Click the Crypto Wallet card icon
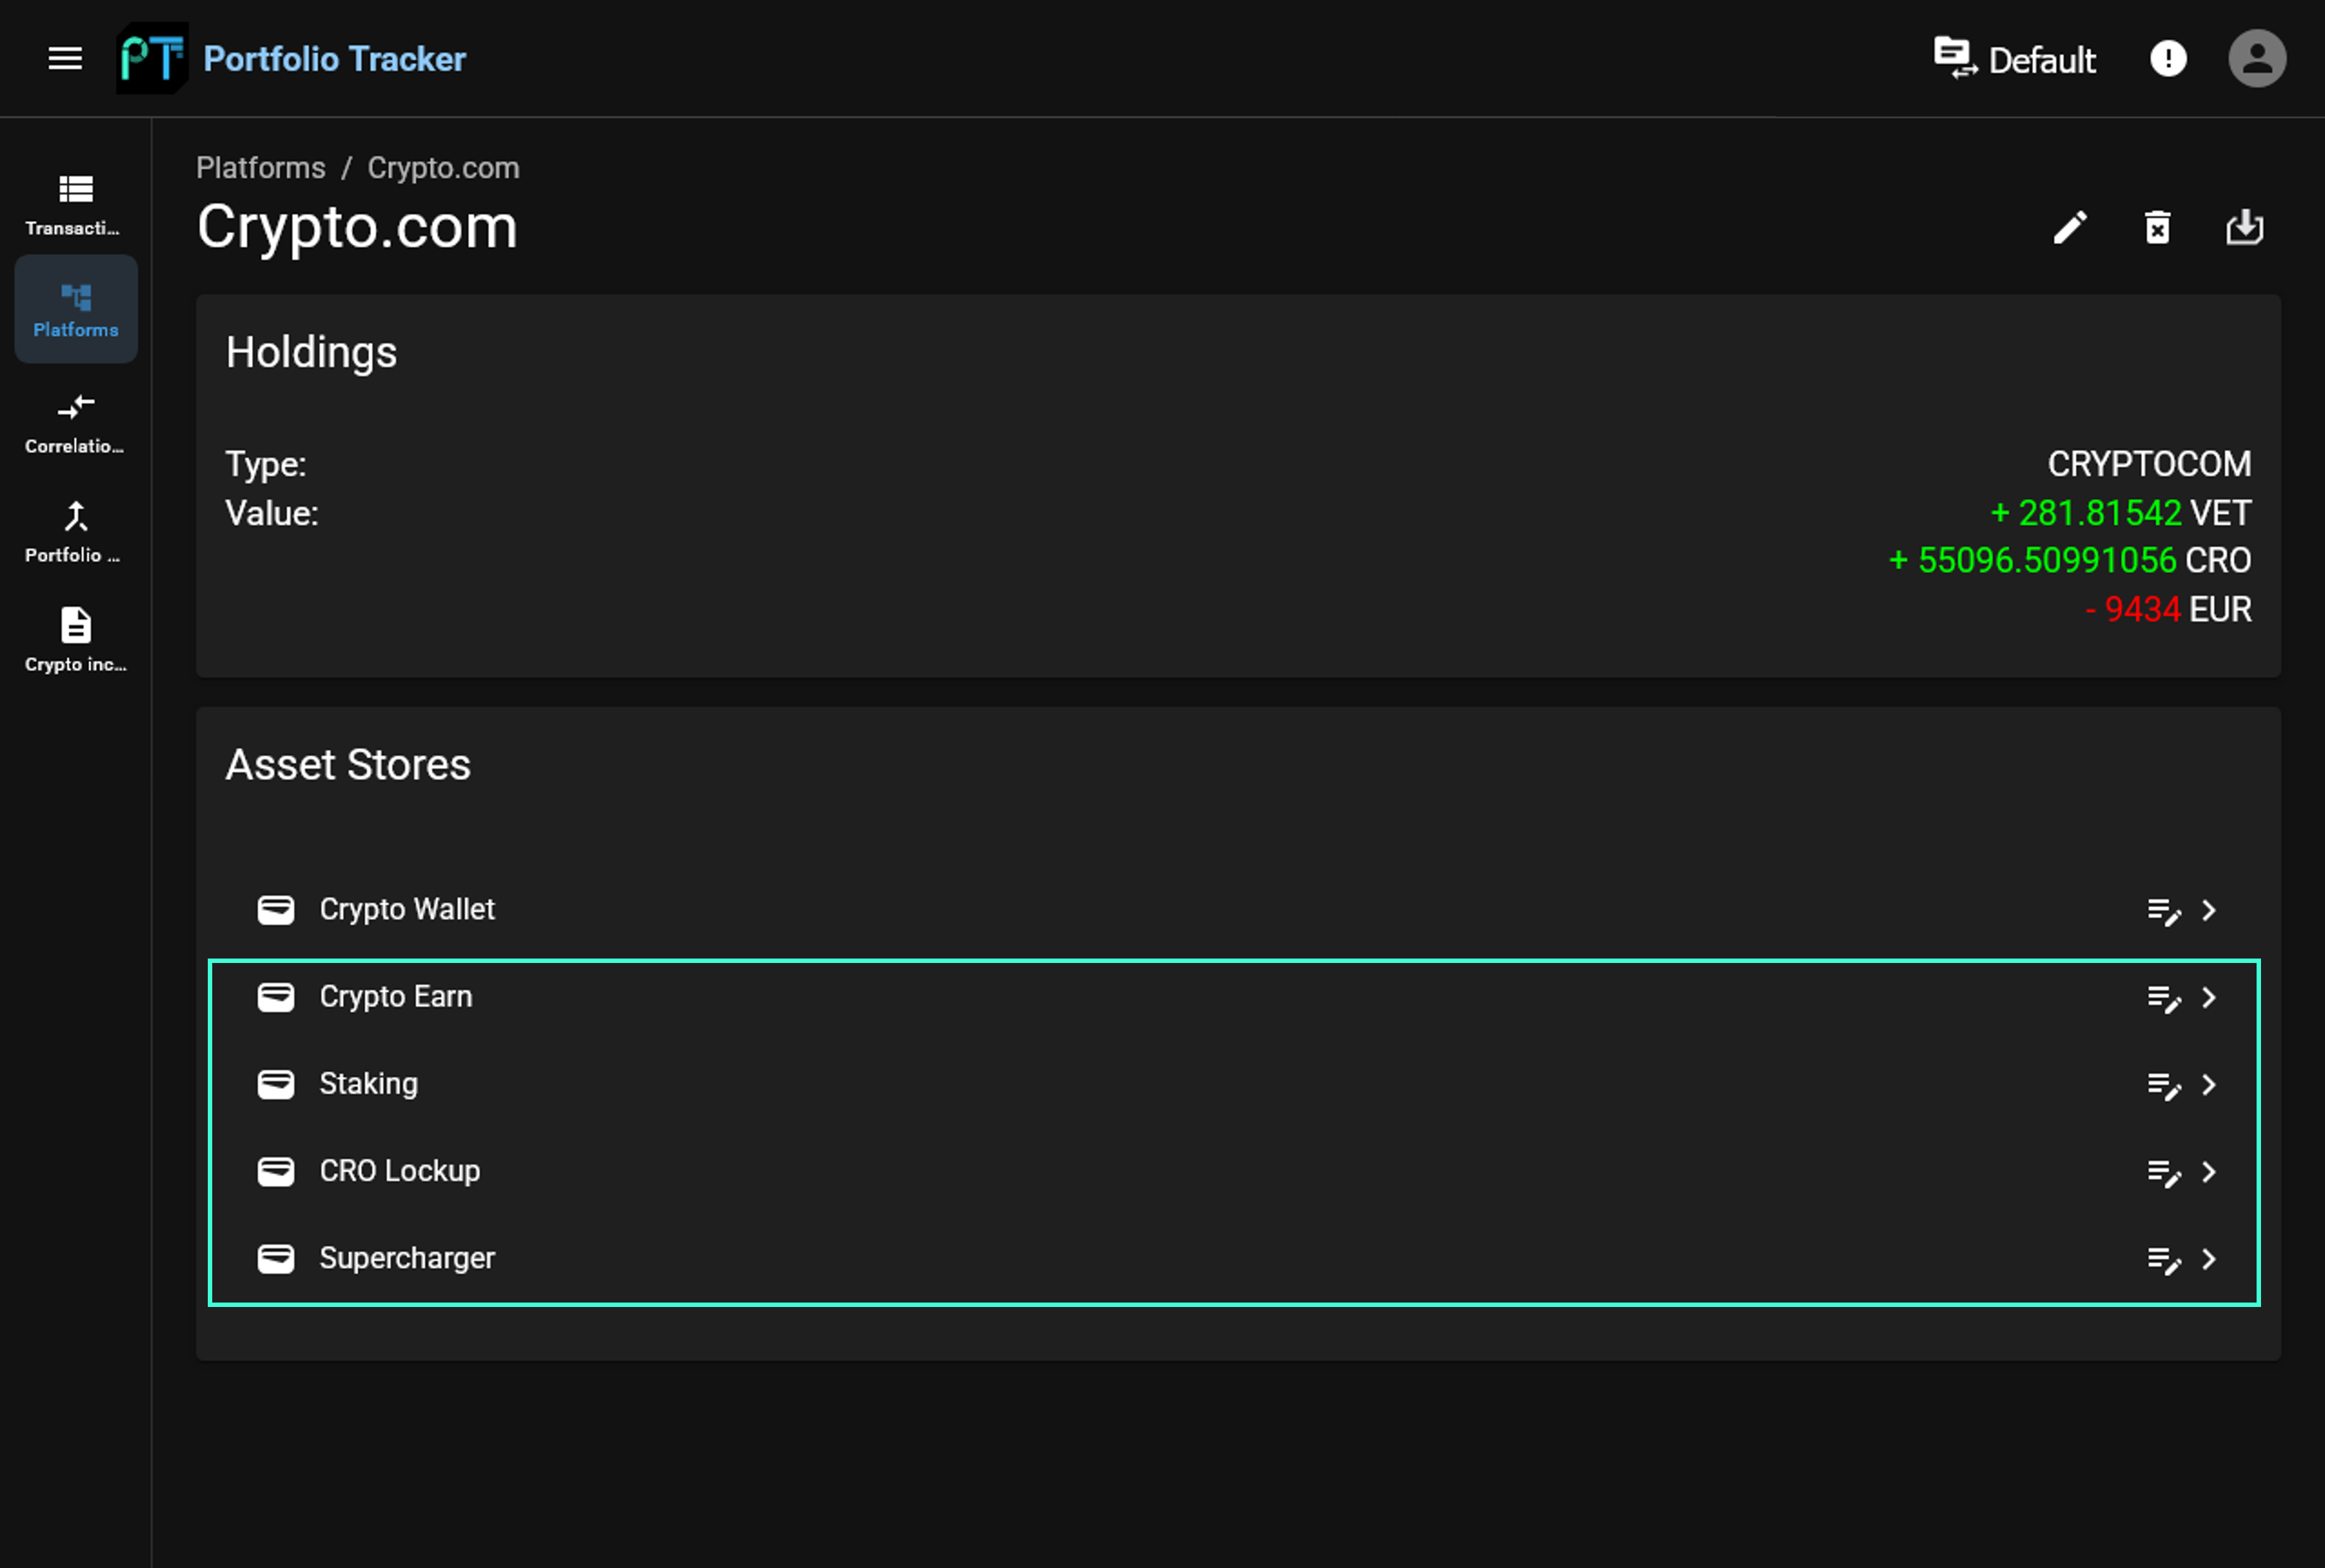Screen dimensions: 2325x1568 276,910
